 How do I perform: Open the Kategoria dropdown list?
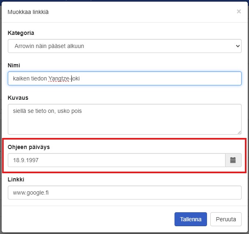point(125,46)
